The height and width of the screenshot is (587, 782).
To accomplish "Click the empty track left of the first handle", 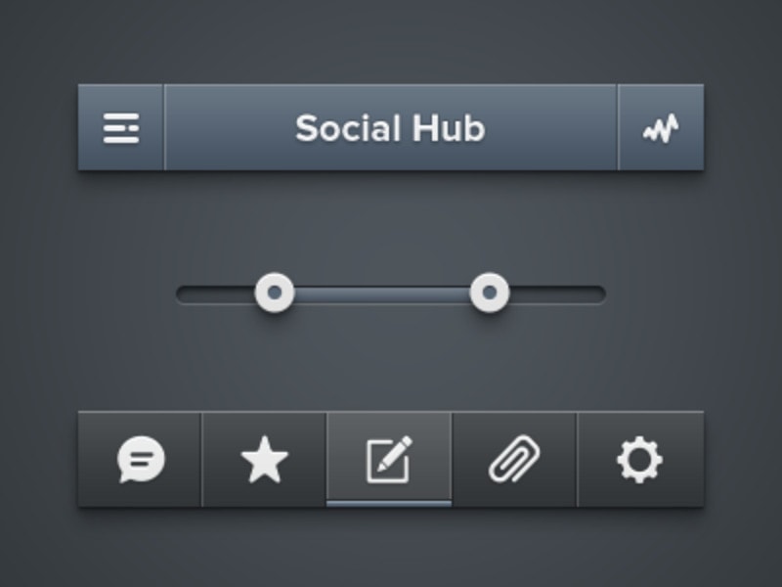I will tap(219, 294).
